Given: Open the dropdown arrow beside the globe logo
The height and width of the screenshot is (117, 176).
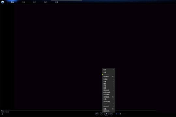Looking at the screenshot, I should tap(5, 2).
